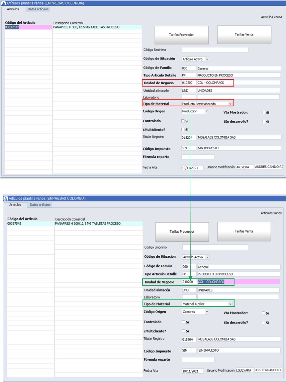The image size is (286, 382).
Task: Open Tarifas Proveedor in lower window
Action: (x=182, y=232)
